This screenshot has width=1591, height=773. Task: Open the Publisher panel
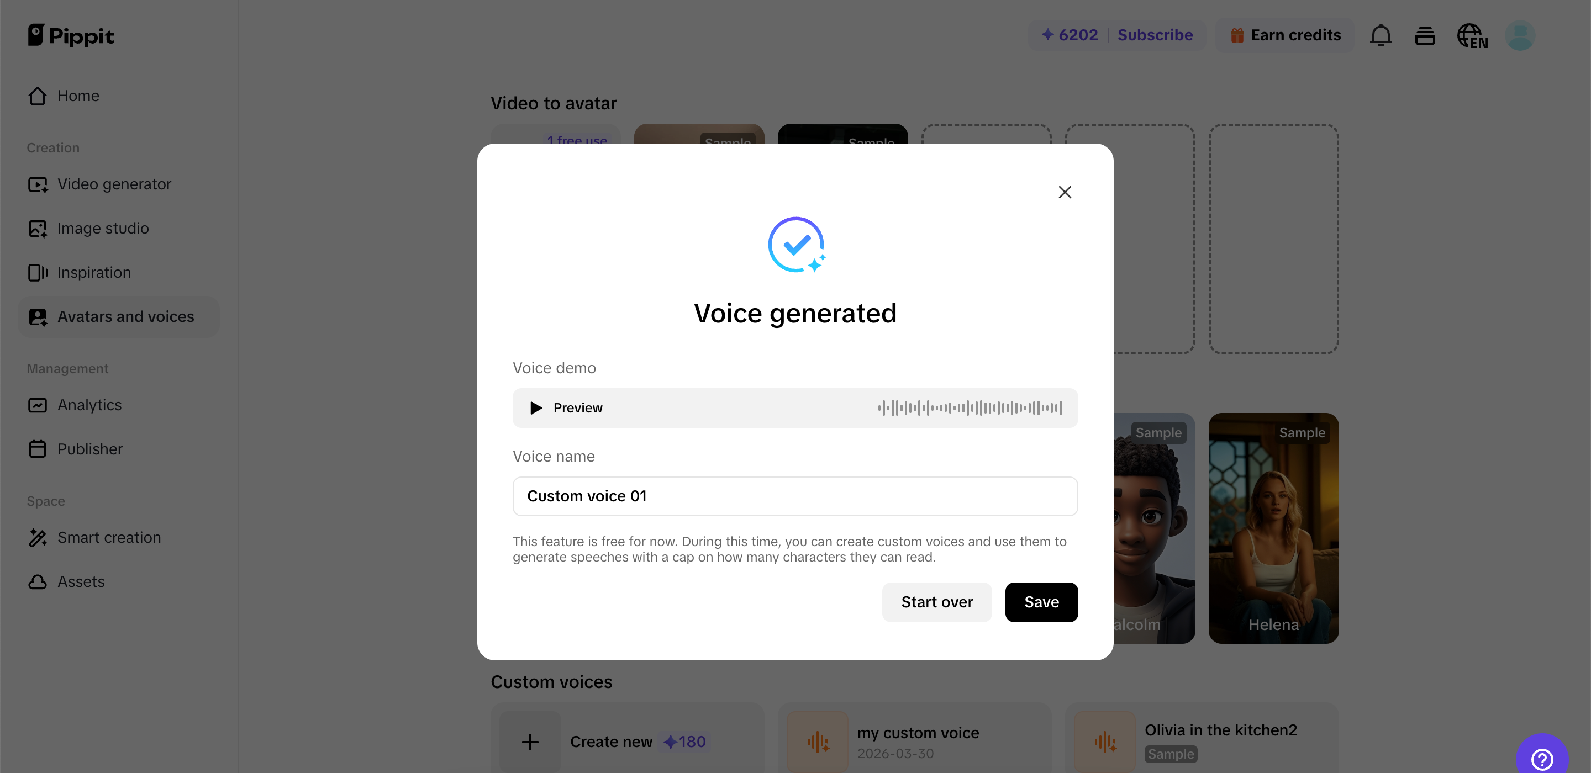click(90, 449)
